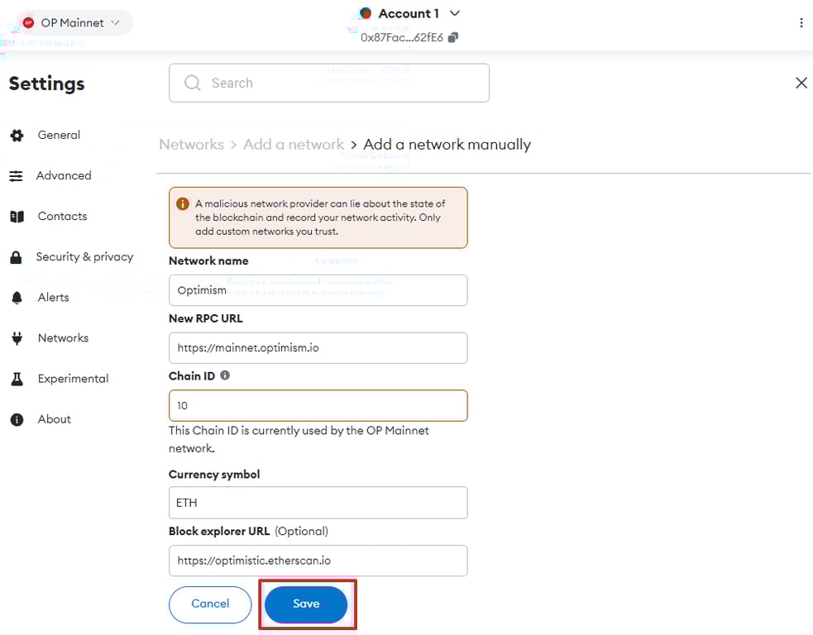Open the three-dot options menu

(x=801, y=22)
